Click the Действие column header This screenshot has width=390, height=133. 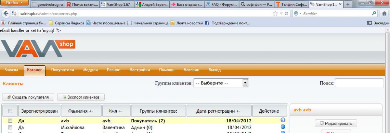tap(269, 111)
